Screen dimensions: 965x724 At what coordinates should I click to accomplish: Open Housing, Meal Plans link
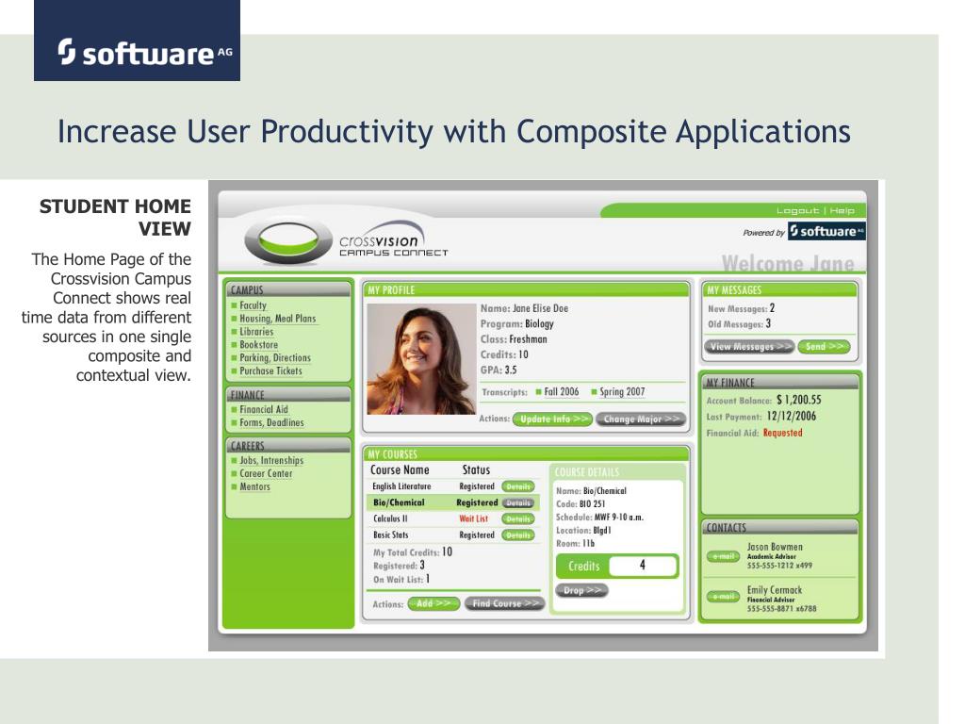[x=278, y=319]
